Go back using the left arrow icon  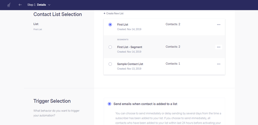pos(20,5)
